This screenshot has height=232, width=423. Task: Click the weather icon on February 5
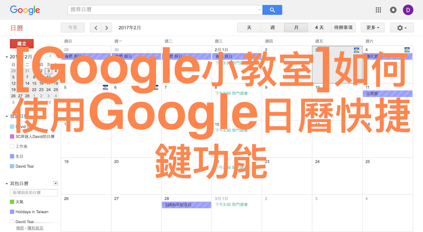tap(105, 87)
